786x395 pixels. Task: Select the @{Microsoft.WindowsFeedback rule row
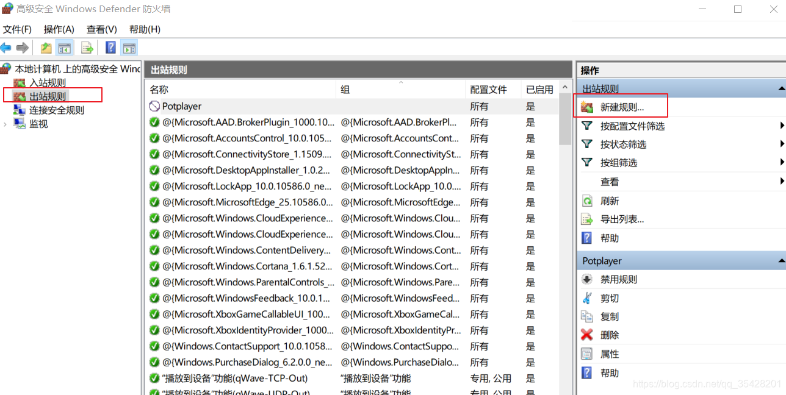click(x=352, y=298)
